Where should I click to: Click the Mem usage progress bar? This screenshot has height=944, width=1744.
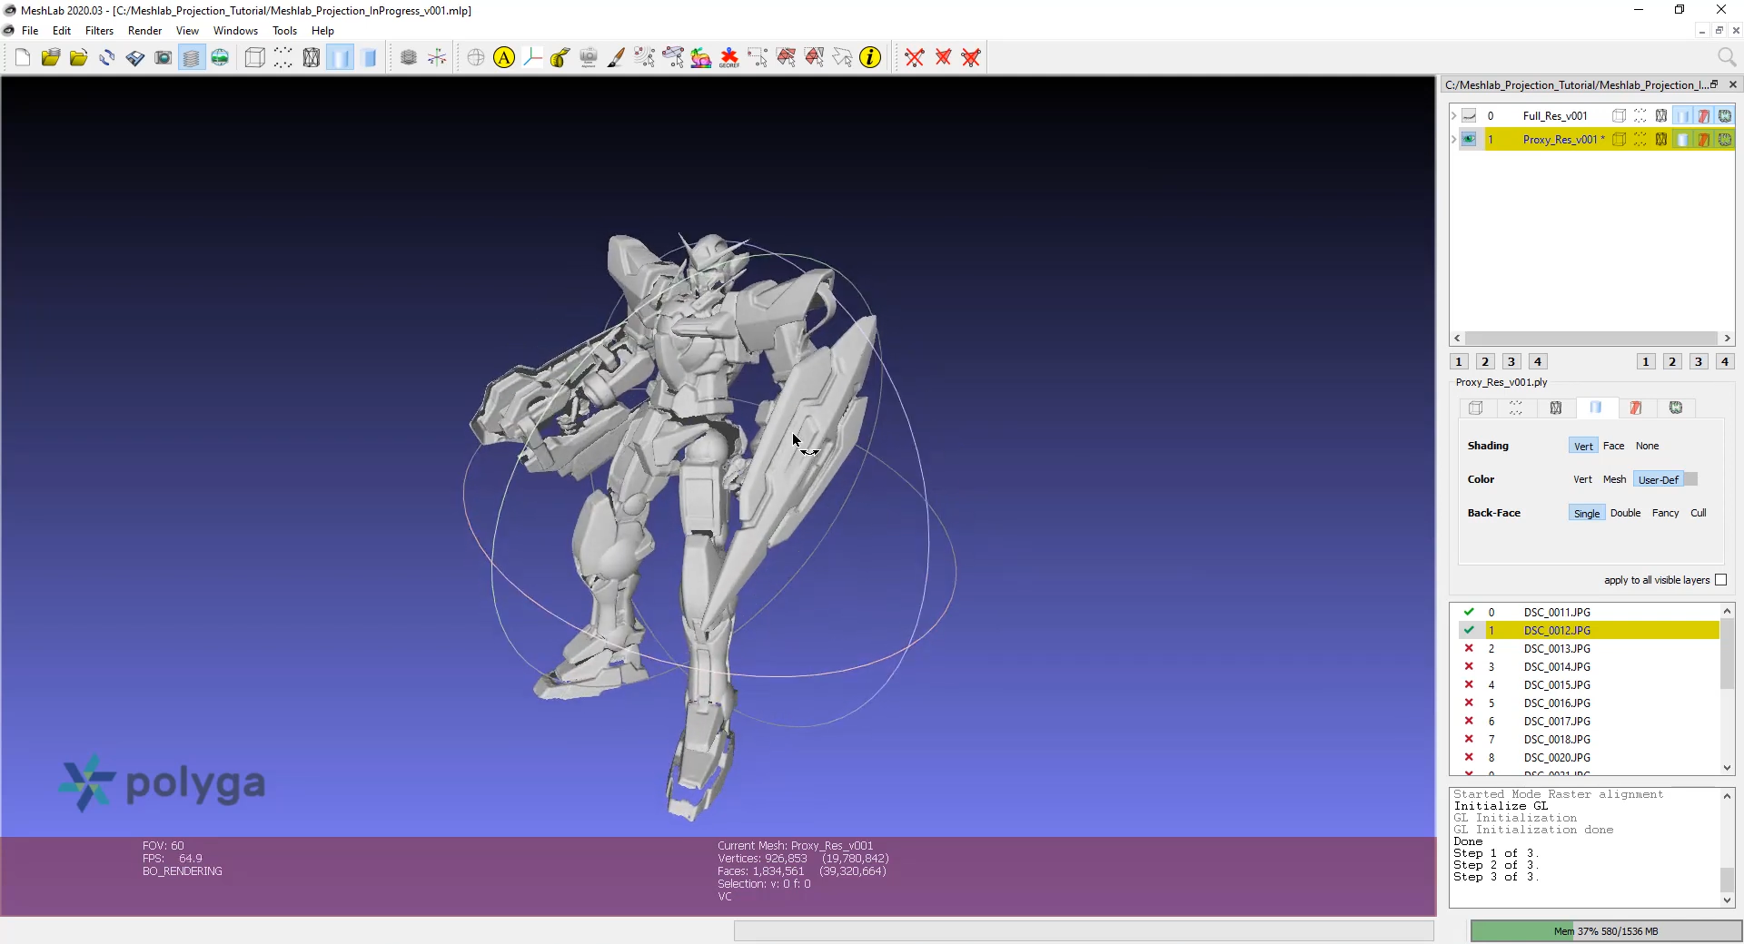click(x=1605, y=931)
